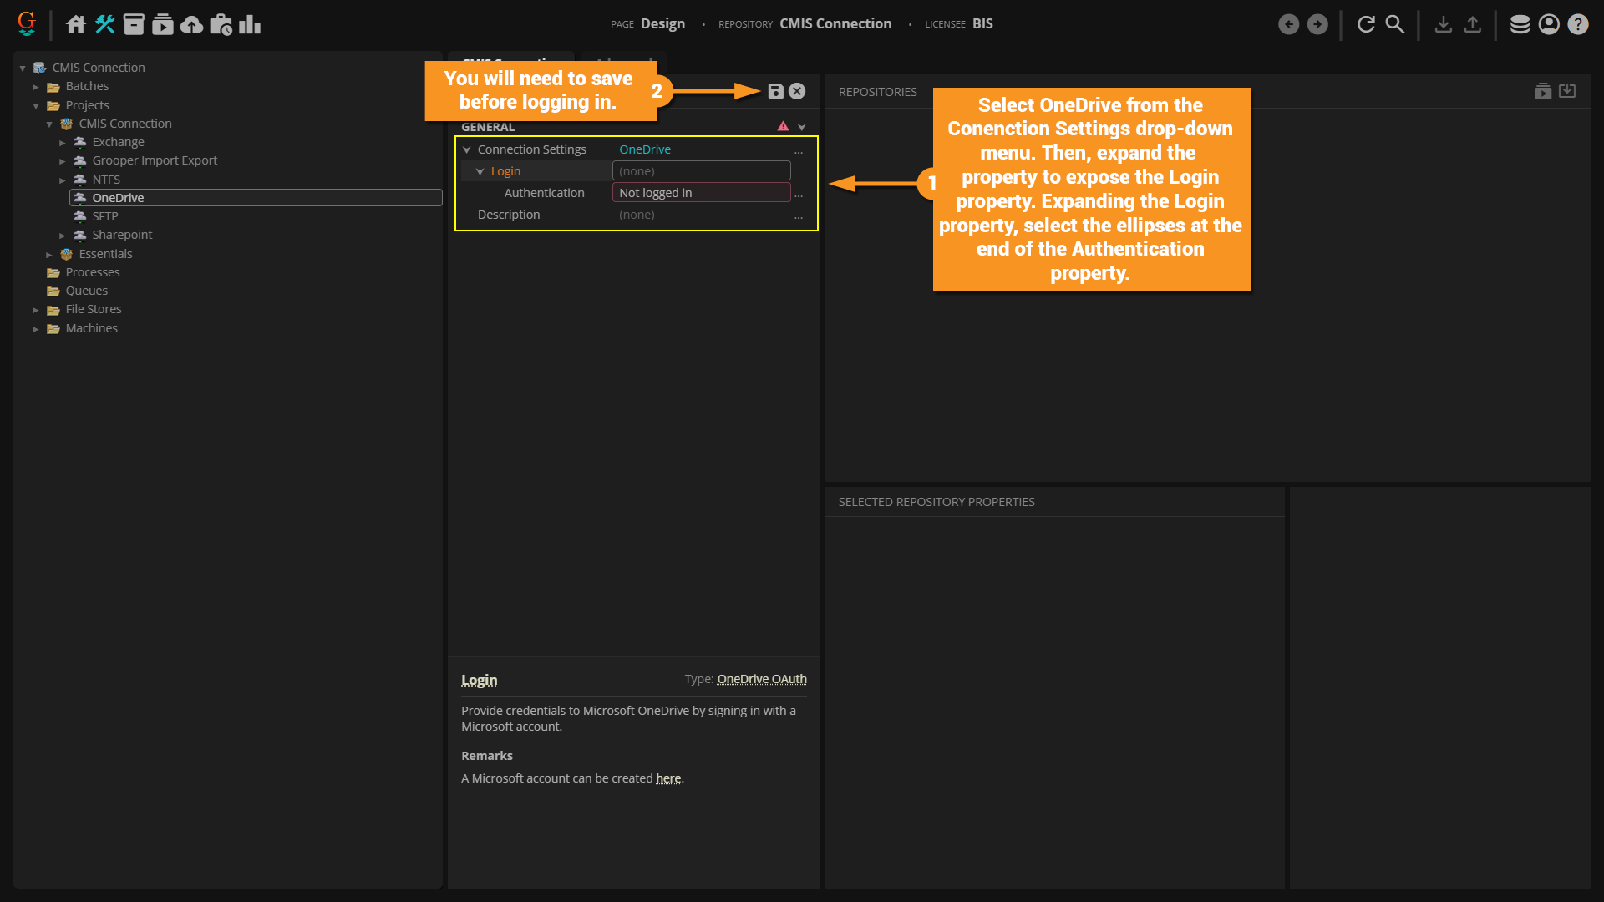Expand the Batches folder node
This screenshot has height=902, width=1604.
pos(36,87)
